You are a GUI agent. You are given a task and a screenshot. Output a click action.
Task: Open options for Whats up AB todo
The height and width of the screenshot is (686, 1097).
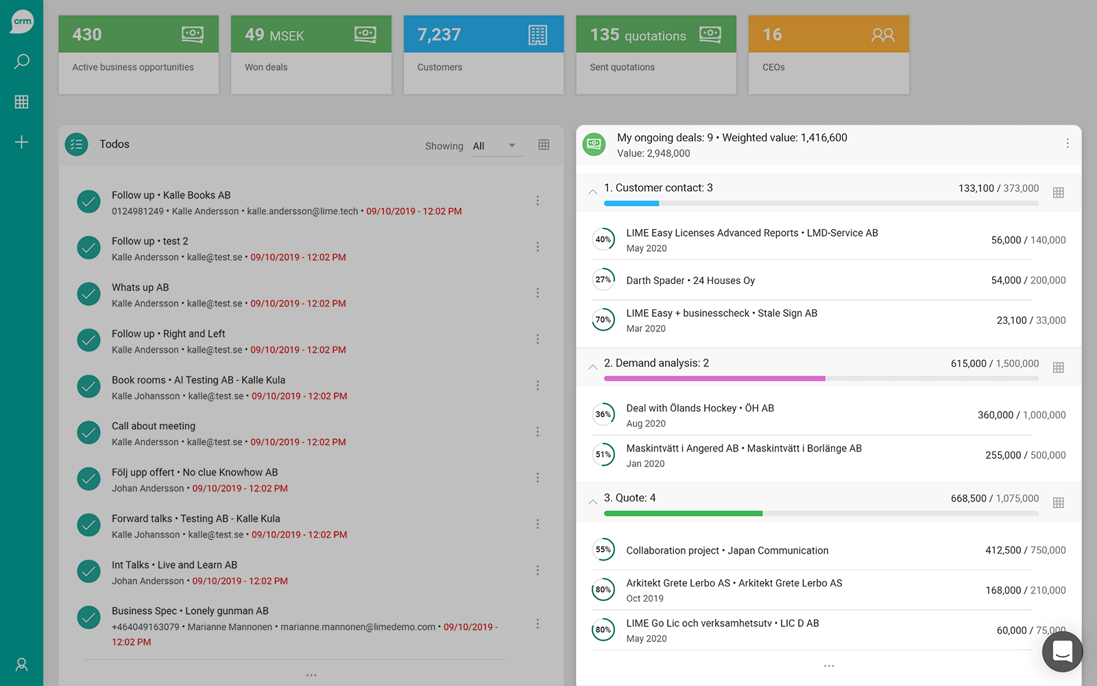538,293
